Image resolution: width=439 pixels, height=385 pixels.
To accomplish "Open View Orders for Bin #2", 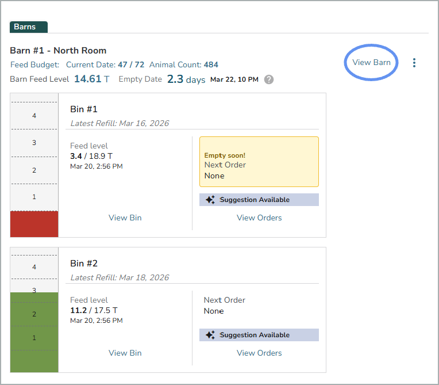I will (259, 353).
